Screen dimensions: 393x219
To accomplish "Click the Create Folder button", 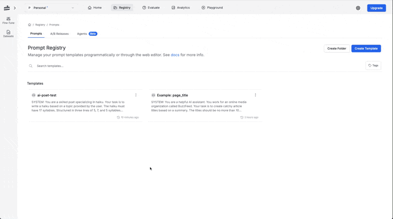I will 337,49.
